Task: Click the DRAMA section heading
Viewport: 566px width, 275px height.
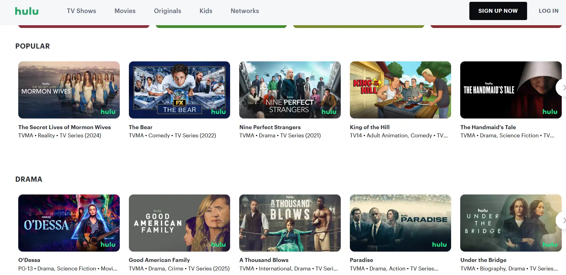Action: tap(29, 179)
